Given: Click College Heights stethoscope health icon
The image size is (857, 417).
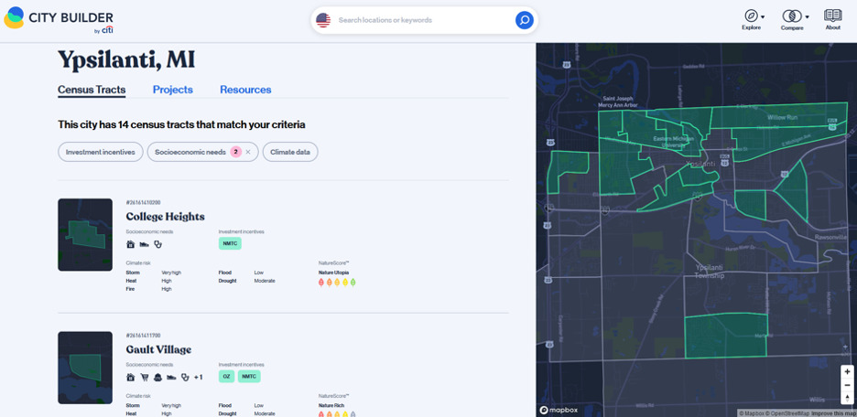Looking at the screenshot, I should point(158,244).
